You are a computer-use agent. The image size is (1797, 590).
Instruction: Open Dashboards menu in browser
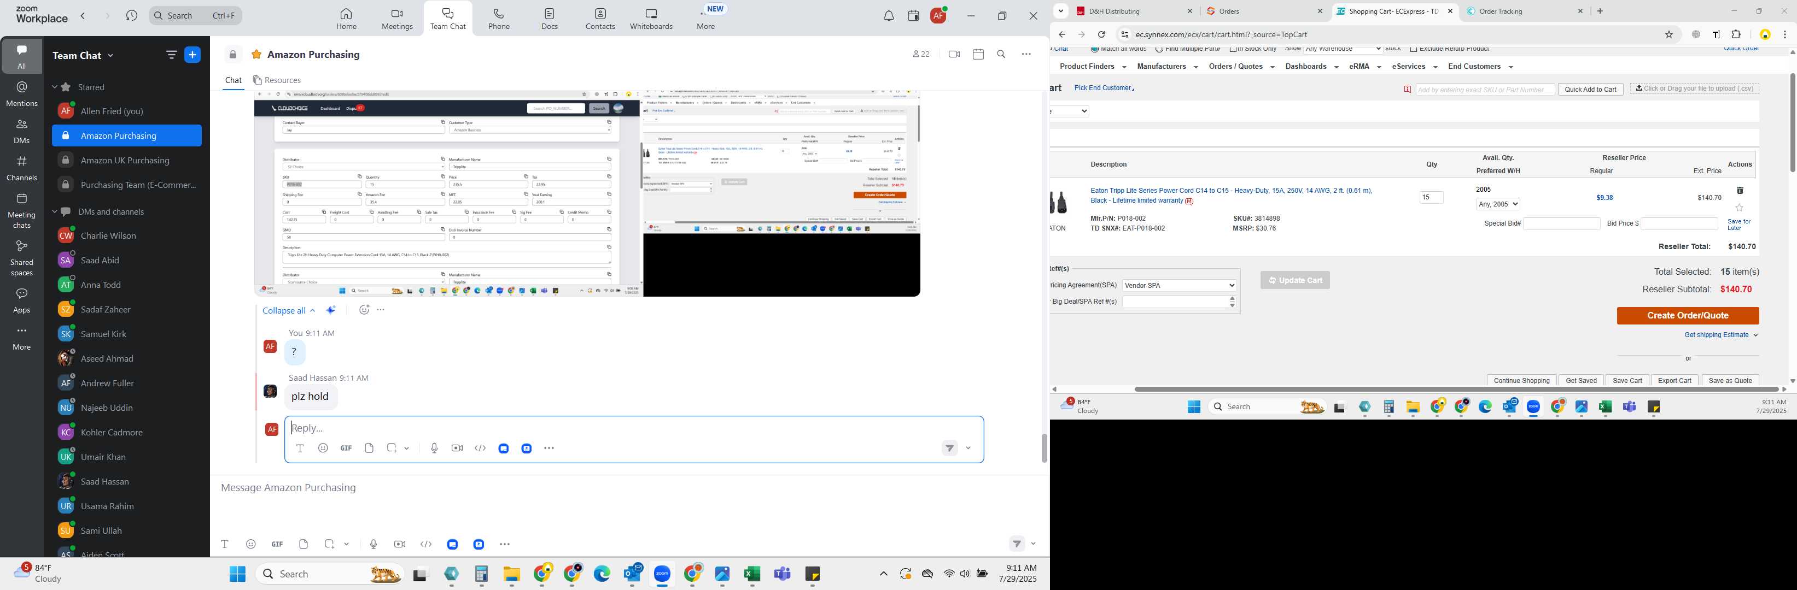(1311, 67)
